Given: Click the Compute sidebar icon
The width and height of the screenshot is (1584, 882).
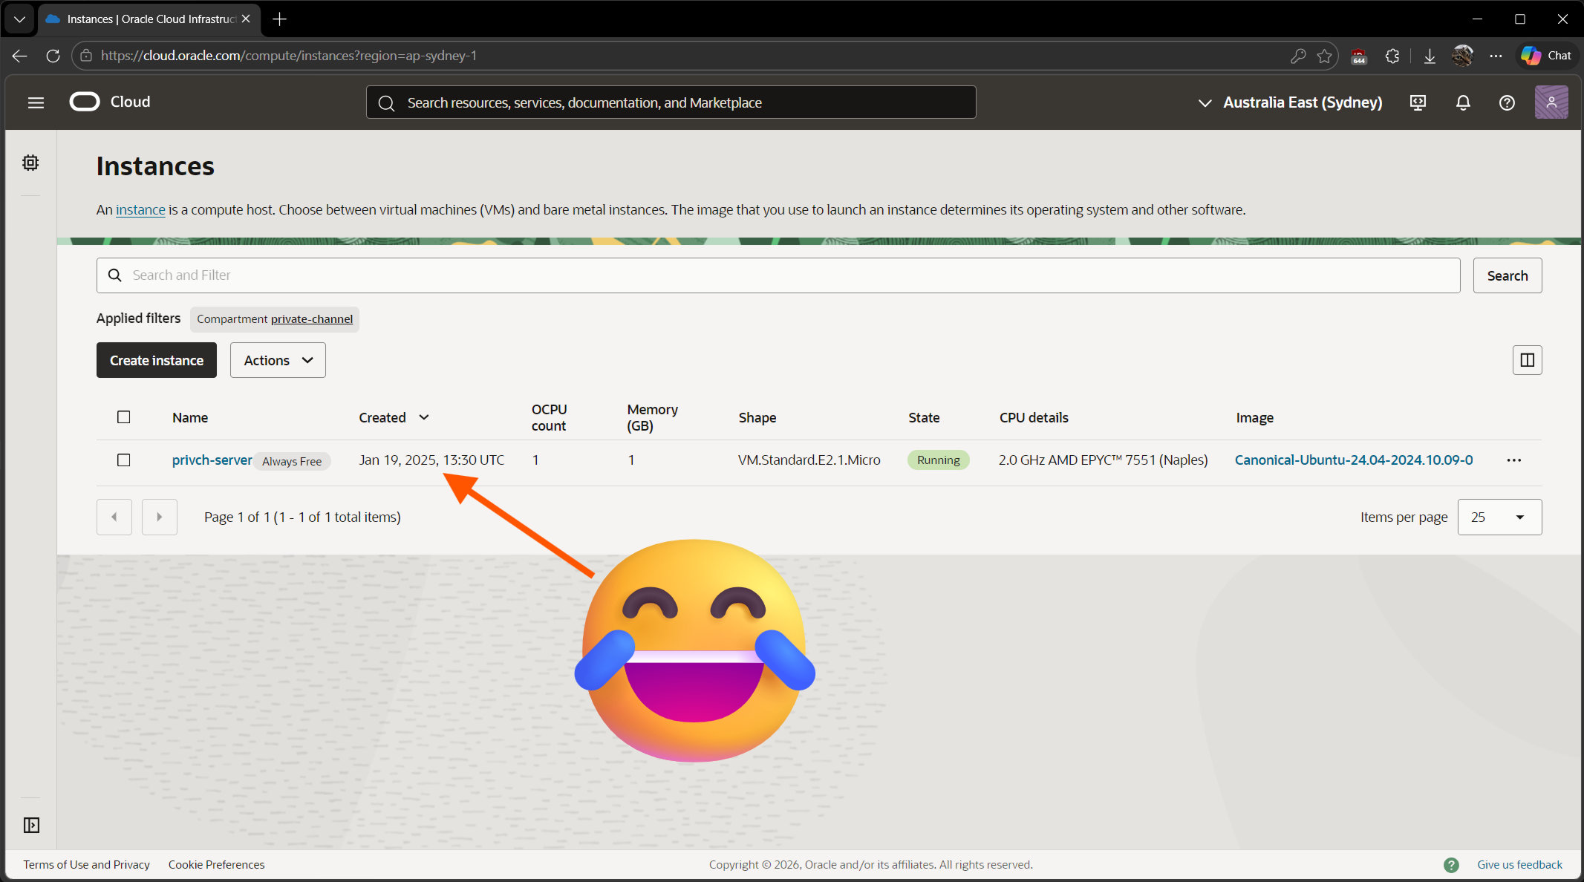Looking at the screenshot, I should click(x=30, y=163).
